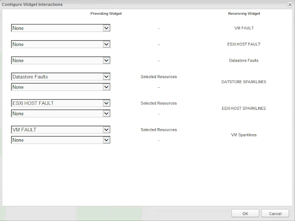Open the dropdown showing Datastore Faults

[60, 77]
